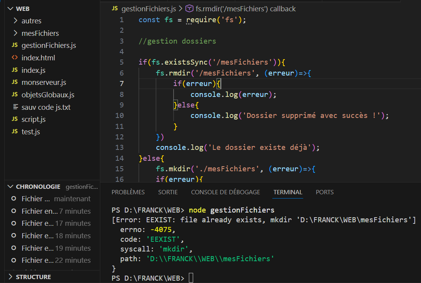Switch to the PORTS panel tab
This screenshot has width=421, height=283.
tap(325, 192)
